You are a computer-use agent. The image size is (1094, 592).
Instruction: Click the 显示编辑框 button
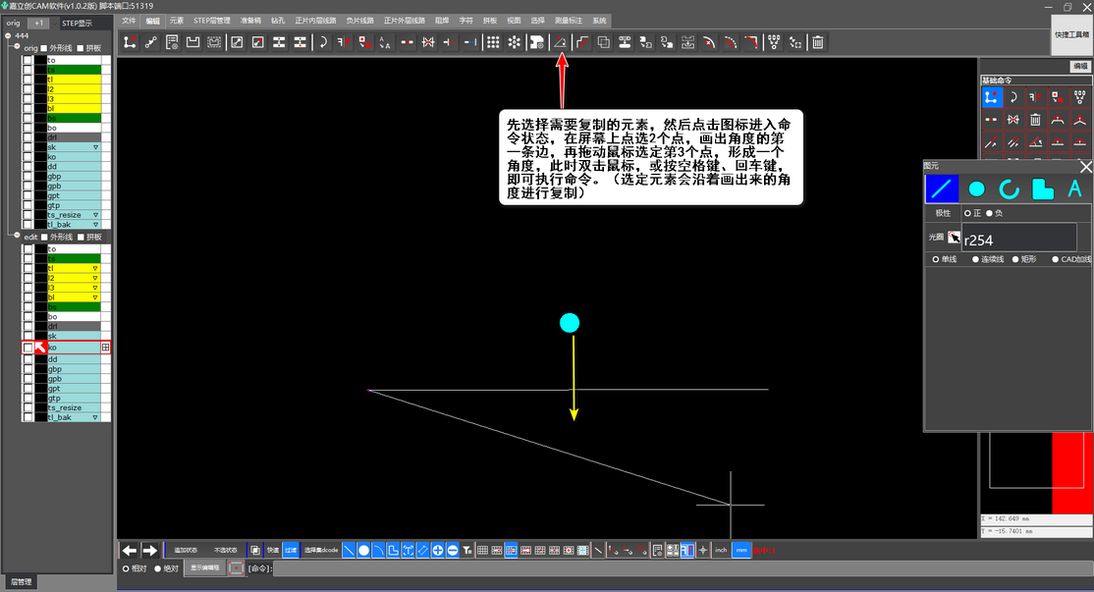205,568
